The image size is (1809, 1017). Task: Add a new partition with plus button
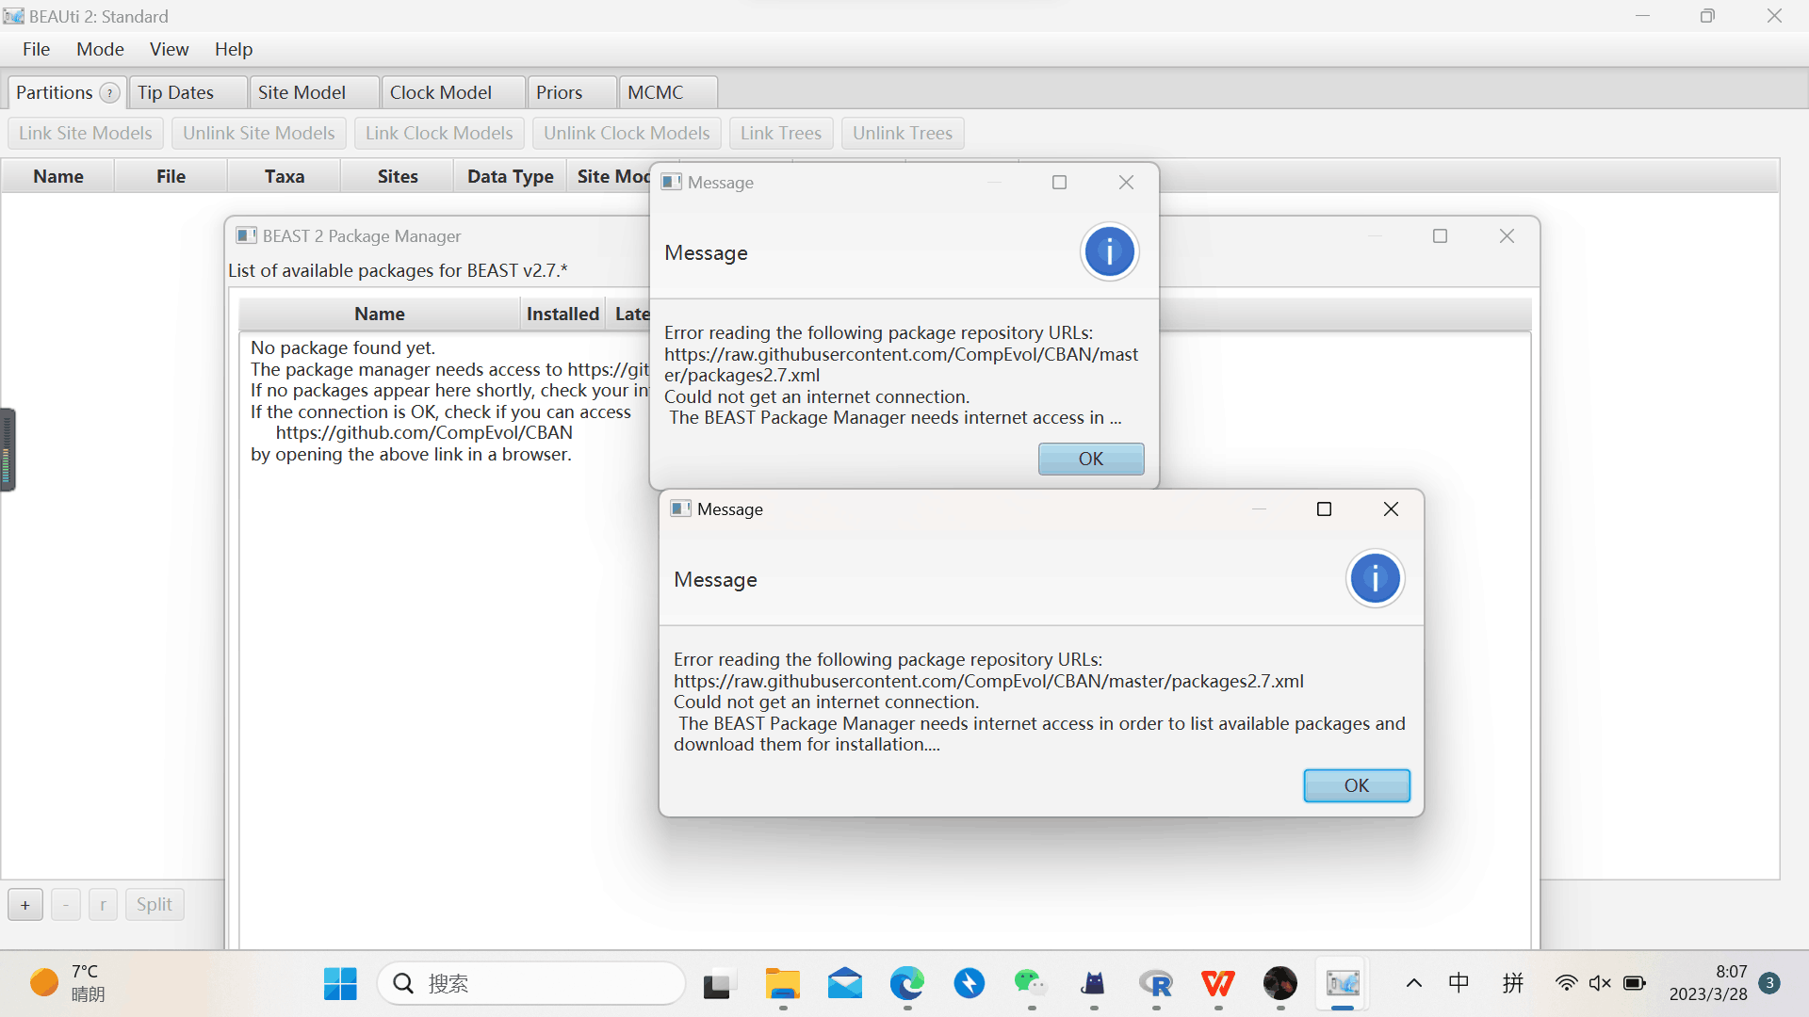coord(24,904)
